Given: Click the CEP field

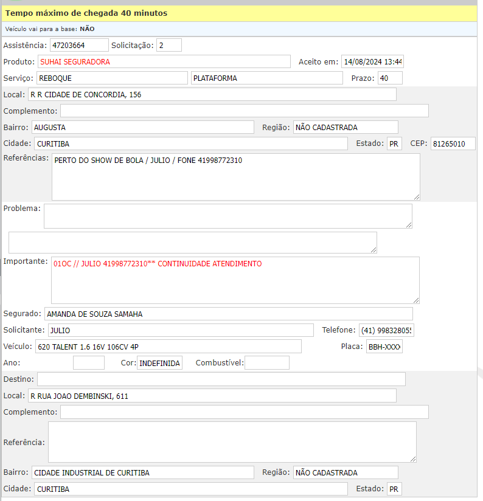Looking at the screenshot, I should pyautogui.click(x=453, y=144).
